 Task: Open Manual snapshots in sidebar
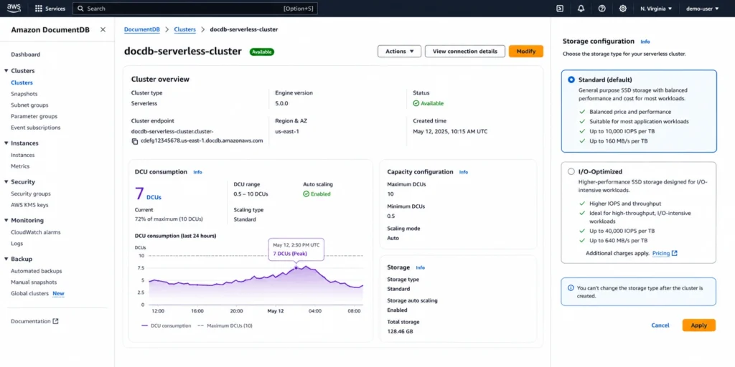[34, 282]
